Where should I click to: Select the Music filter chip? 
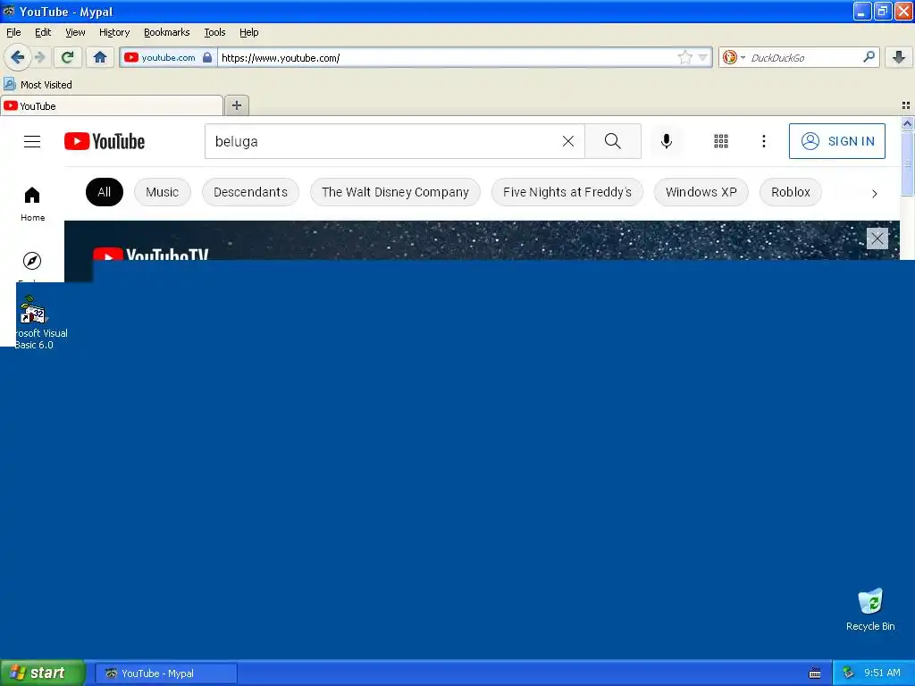tap(163, 192)
